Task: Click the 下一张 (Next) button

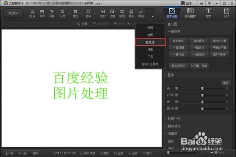Action: (22, 153)
